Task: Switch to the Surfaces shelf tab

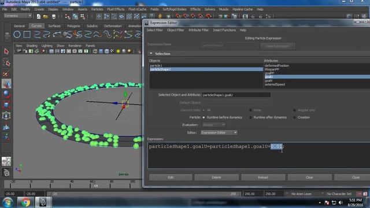Action: point(54,26)
